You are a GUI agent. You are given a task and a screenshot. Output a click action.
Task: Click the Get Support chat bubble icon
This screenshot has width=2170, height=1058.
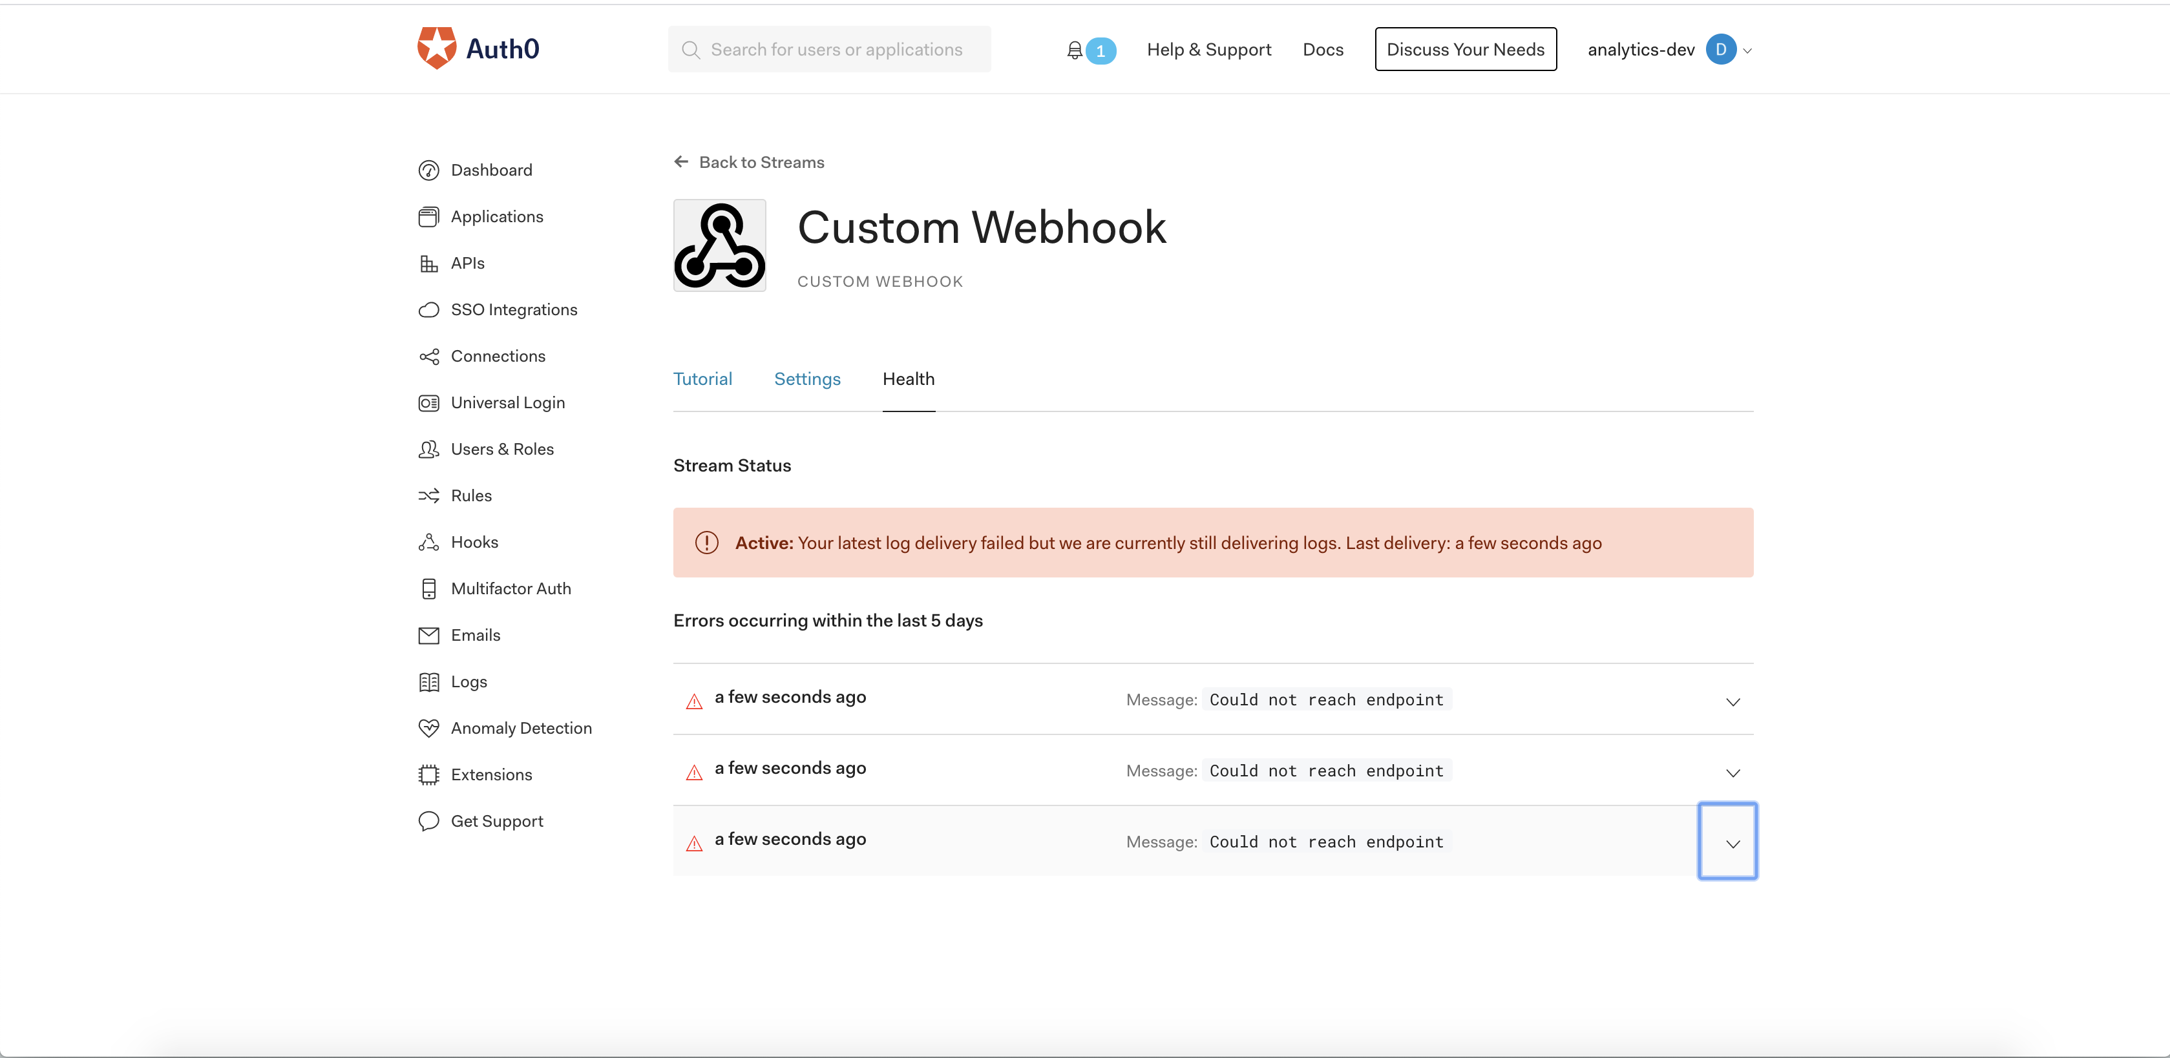coord(429,822)
